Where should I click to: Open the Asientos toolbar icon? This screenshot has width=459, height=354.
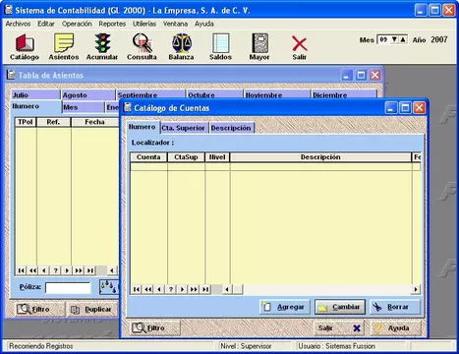[64, 47]
